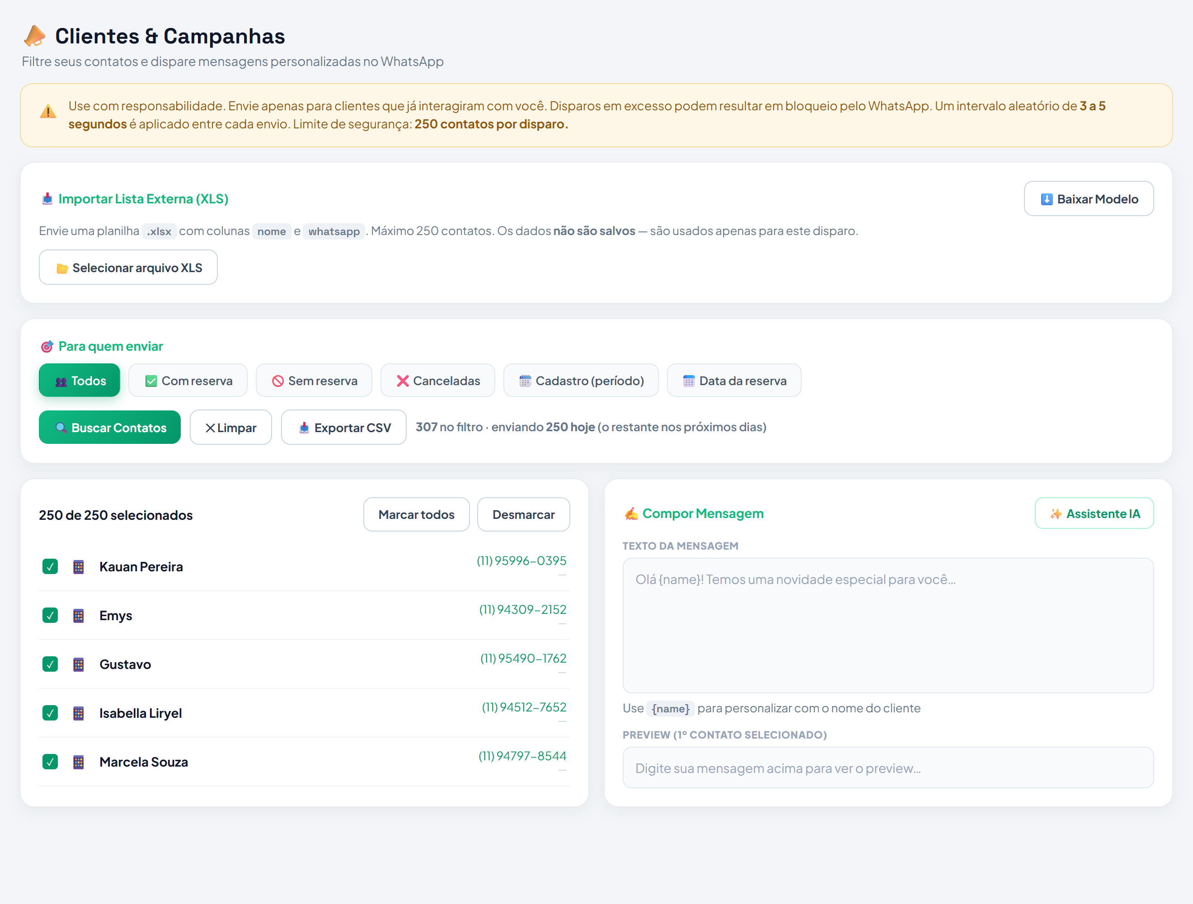Click the Isabella Liryel contact name
The height and width of the screenshot is (904, 1193).
click(140, 714)
